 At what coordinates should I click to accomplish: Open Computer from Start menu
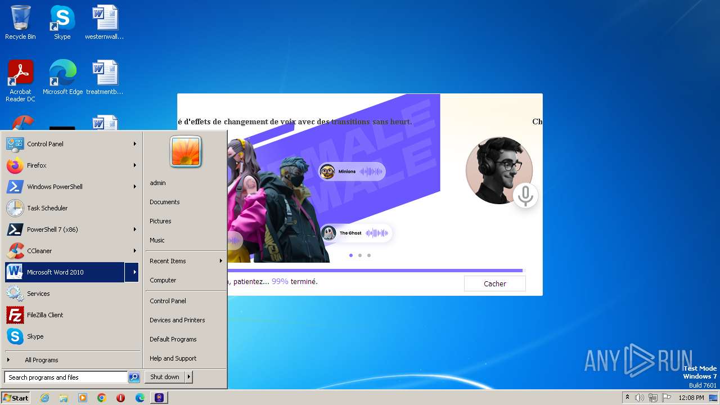(x=186, y=280)
